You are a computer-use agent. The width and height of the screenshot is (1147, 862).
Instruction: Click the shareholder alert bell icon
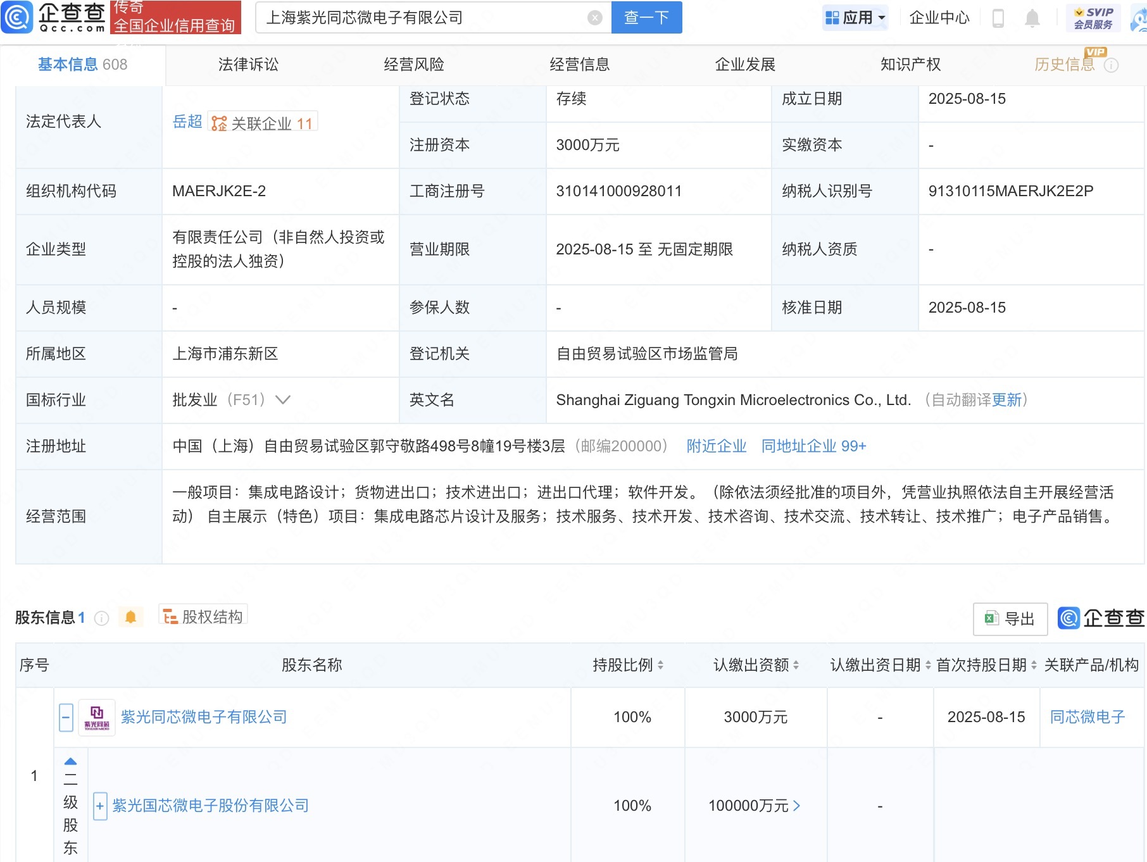(131, 617)
